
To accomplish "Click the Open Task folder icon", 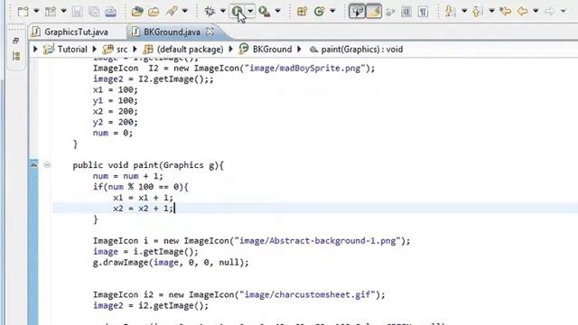I will pos(154,12).
